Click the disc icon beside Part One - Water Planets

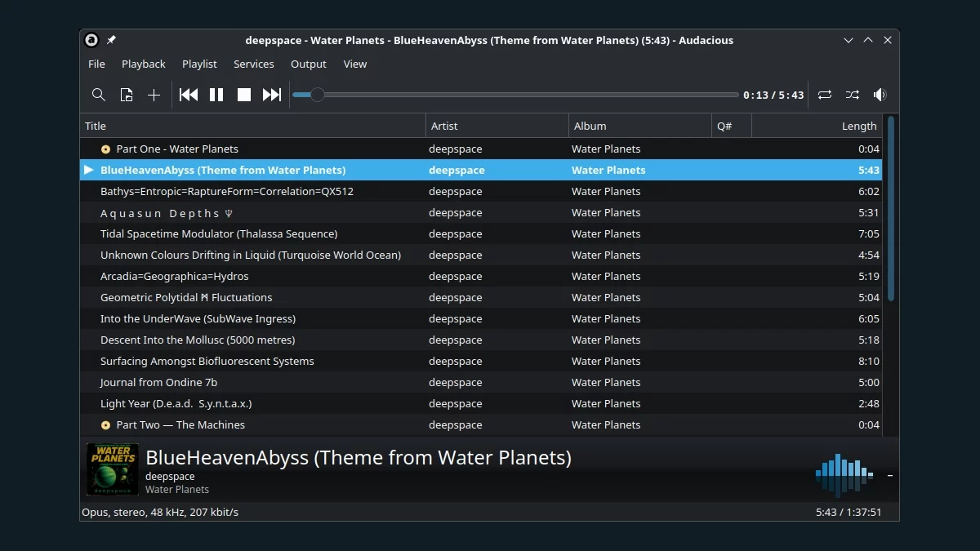(x=105, y=149)
